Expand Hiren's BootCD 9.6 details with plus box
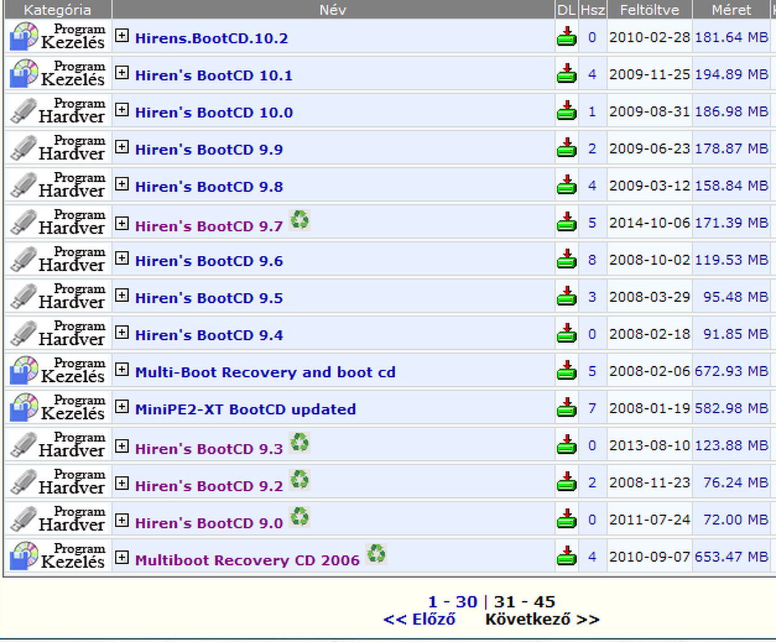 click(x=122, y=258)
